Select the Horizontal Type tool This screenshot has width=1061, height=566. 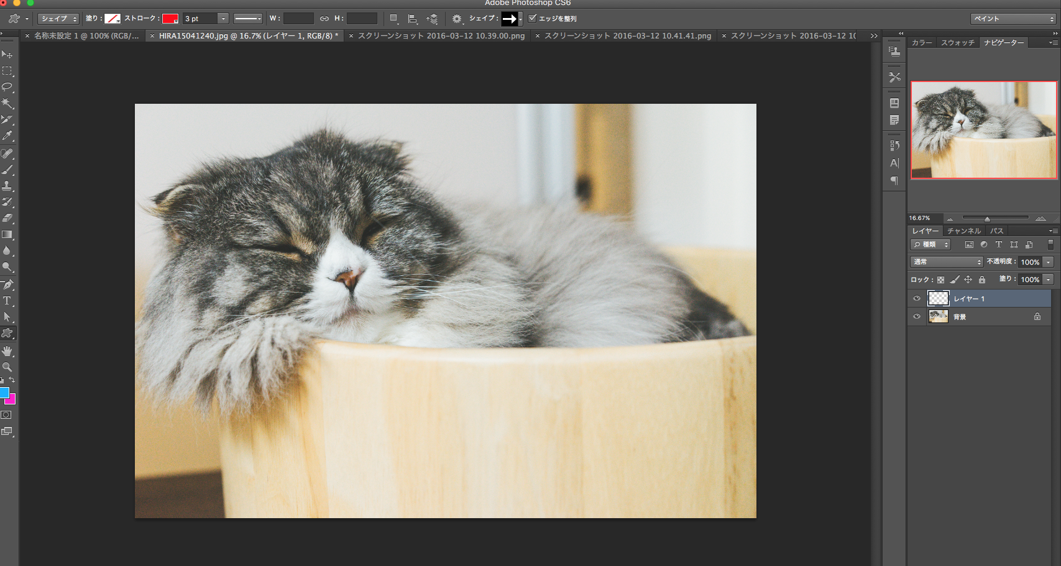pyautogui.click(x=7, y=301)
